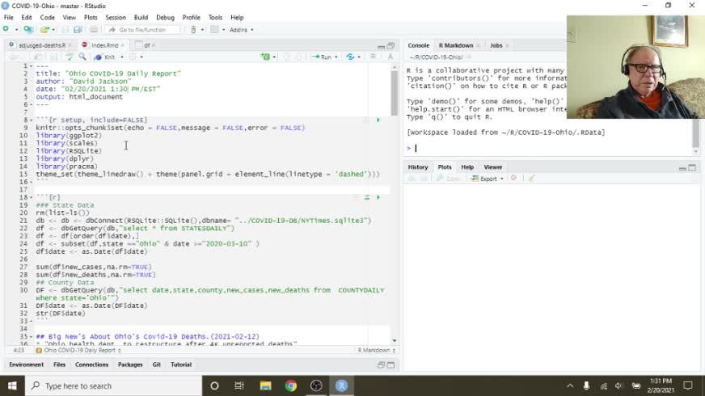Switch to the df data viewer tab
This screenshot has width=705, height=396.
(146, 45)
